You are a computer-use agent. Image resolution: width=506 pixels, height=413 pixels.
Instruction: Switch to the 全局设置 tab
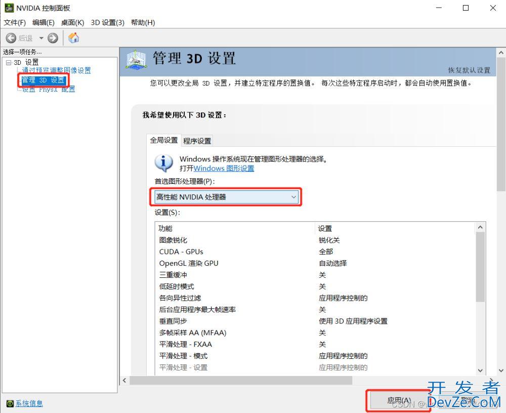pos(163,140)
